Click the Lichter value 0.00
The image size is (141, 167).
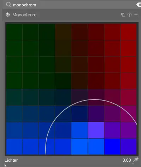[127, 160]
